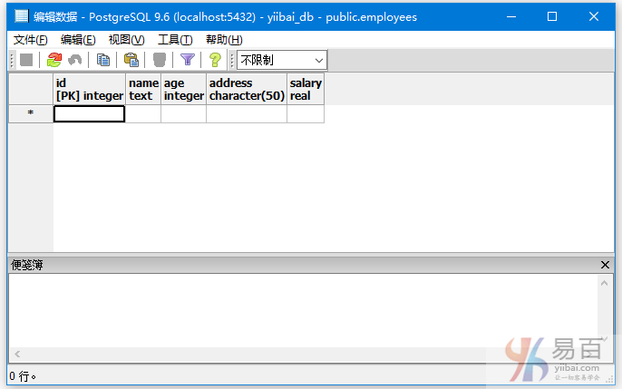The height and width of the screenshot is (389, 622).
Task: Open the 视图(V) menu
Action: [126, 39]
